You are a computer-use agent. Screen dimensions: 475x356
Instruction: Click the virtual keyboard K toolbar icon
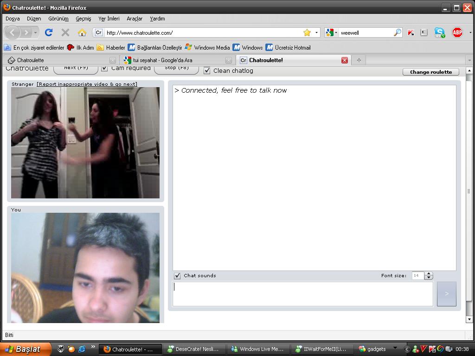[424, 32]
